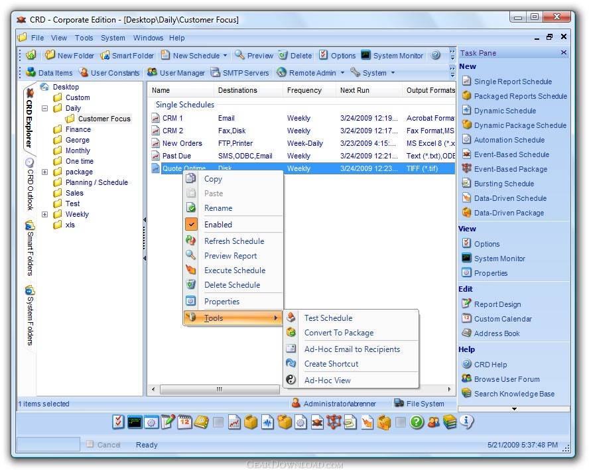Viewport: 589px width, 470px height.
Task: Switch to the Smart Folders side tab
Action: [x=30, y=249]
